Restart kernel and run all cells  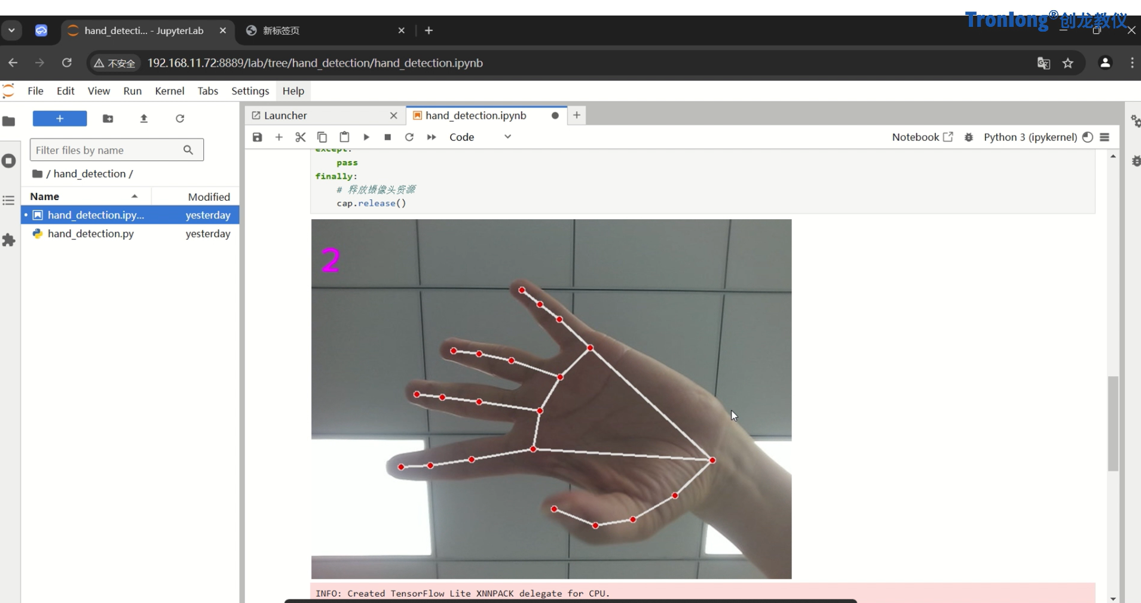[x=431, y=137]
